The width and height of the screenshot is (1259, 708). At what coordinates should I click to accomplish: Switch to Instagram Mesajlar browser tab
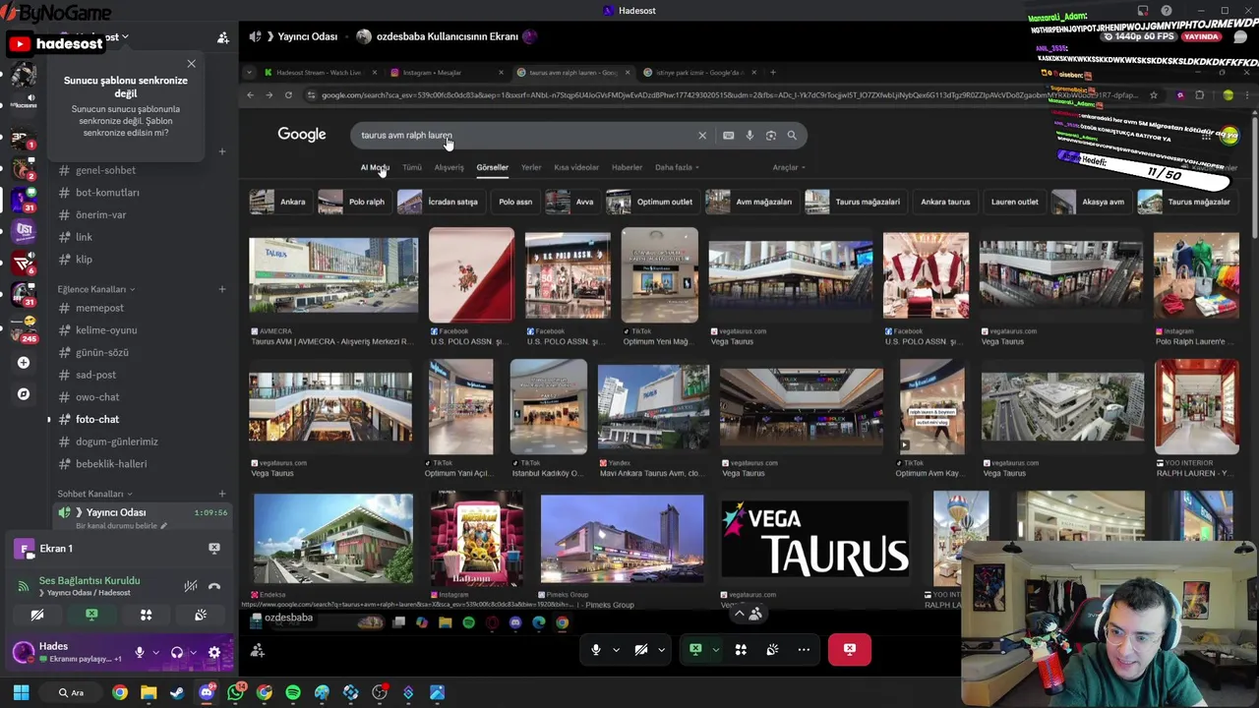pos(443,72)
